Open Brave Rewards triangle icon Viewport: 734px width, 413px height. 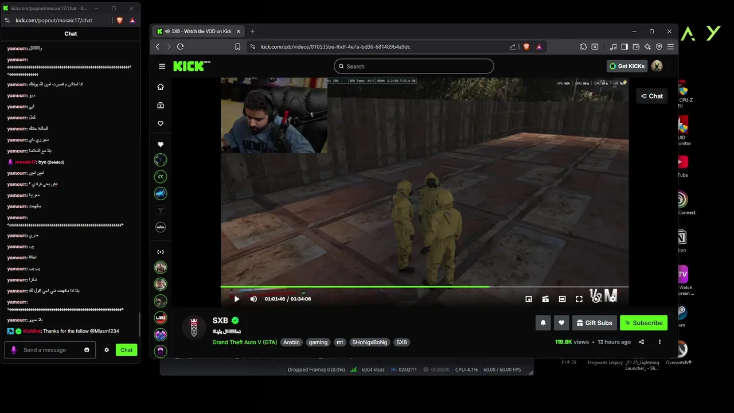(x=539, y=47)
